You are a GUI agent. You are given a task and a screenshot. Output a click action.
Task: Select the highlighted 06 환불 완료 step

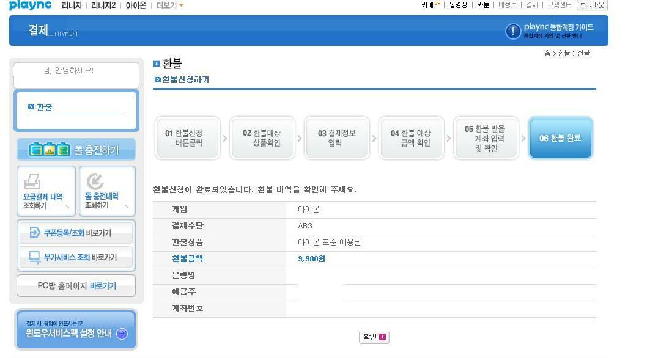click(560, 138)
